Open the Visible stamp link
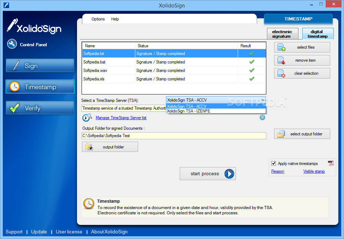 314,171
